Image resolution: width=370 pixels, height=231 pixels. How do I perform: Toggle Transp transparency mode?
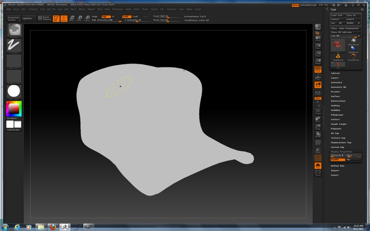click(318, 150)
